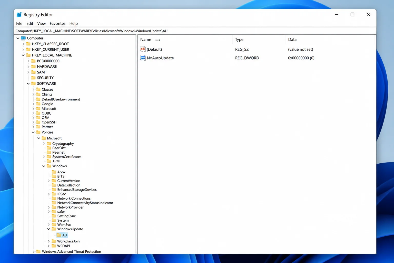Click the DataCollection key folder icon

coord(54,185)
